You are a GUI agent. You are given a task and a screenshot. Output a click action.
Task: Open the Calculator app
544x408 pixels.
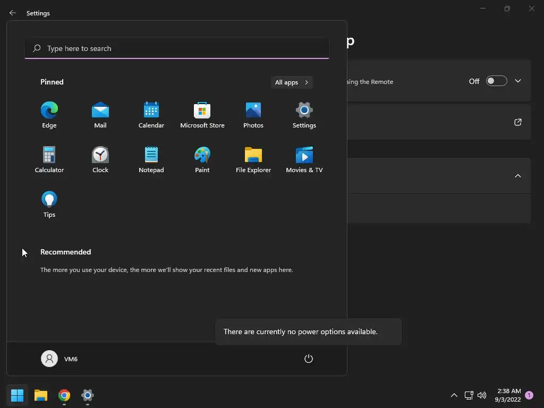click(49, 159)
